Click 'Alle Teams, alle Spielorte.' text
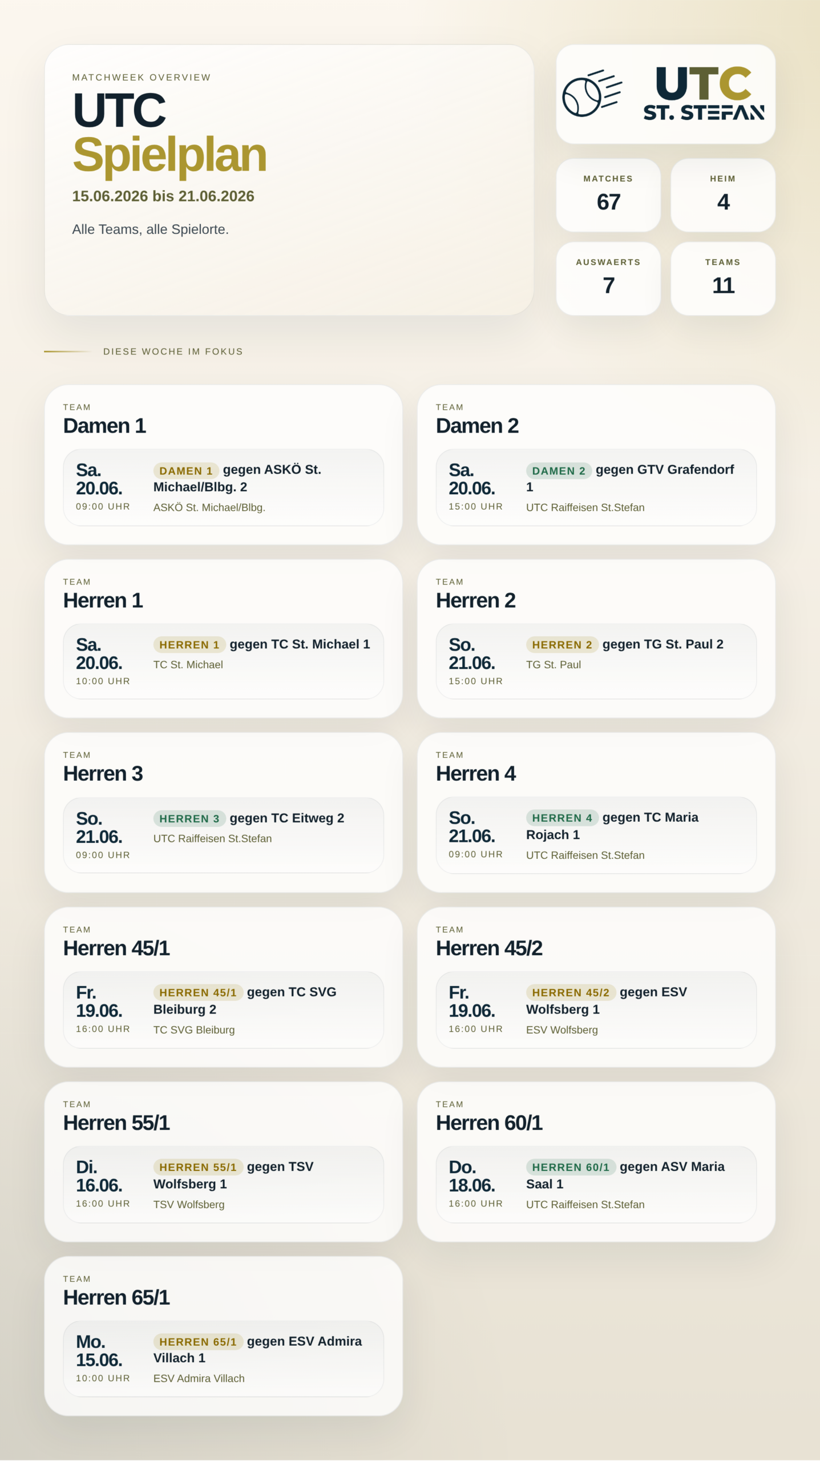 point(151,229)
